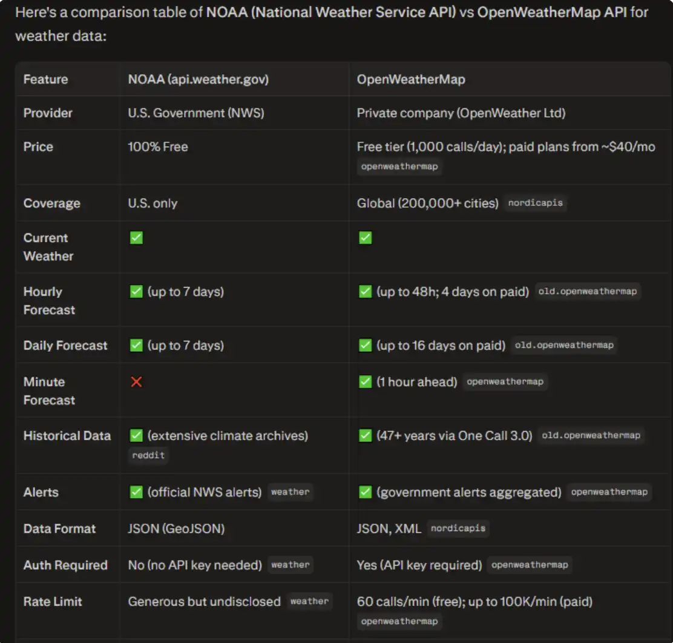Open openweathermap citation under the Price row
This screenshot has height=643, width=673.
click(399, 167)
